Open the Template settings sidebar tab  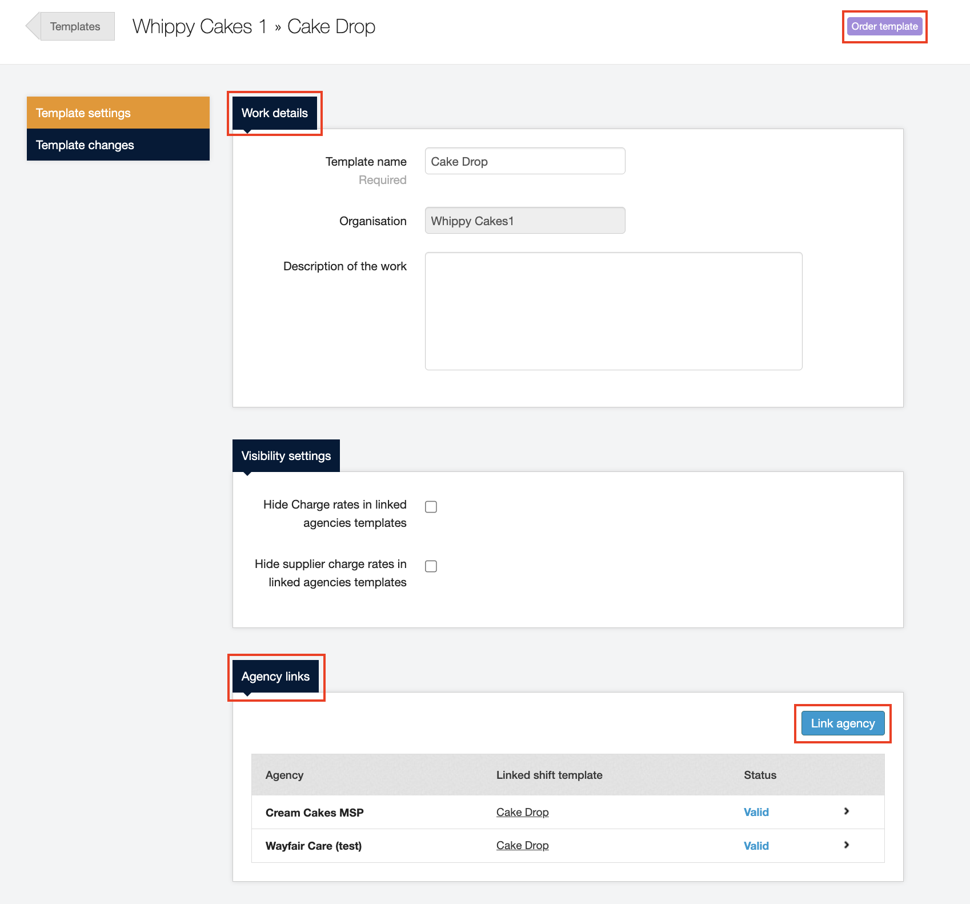click(118, 113)
